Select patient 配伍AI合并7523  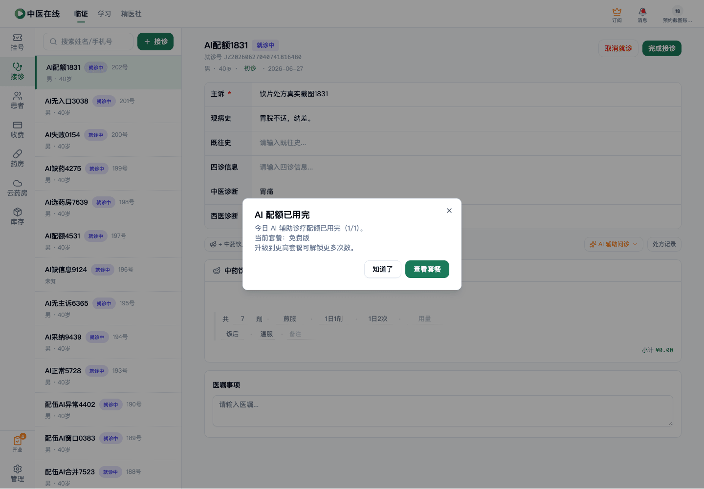pyautogui.click(x=109, y=474)
